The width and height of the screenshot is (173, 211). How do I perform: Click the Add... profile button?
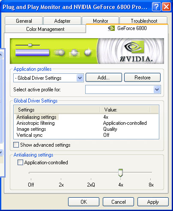[104, 78]
